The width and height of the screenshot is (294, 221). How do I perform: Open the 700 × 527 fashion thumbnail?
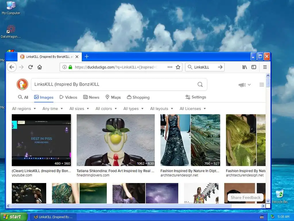(190, 140)
